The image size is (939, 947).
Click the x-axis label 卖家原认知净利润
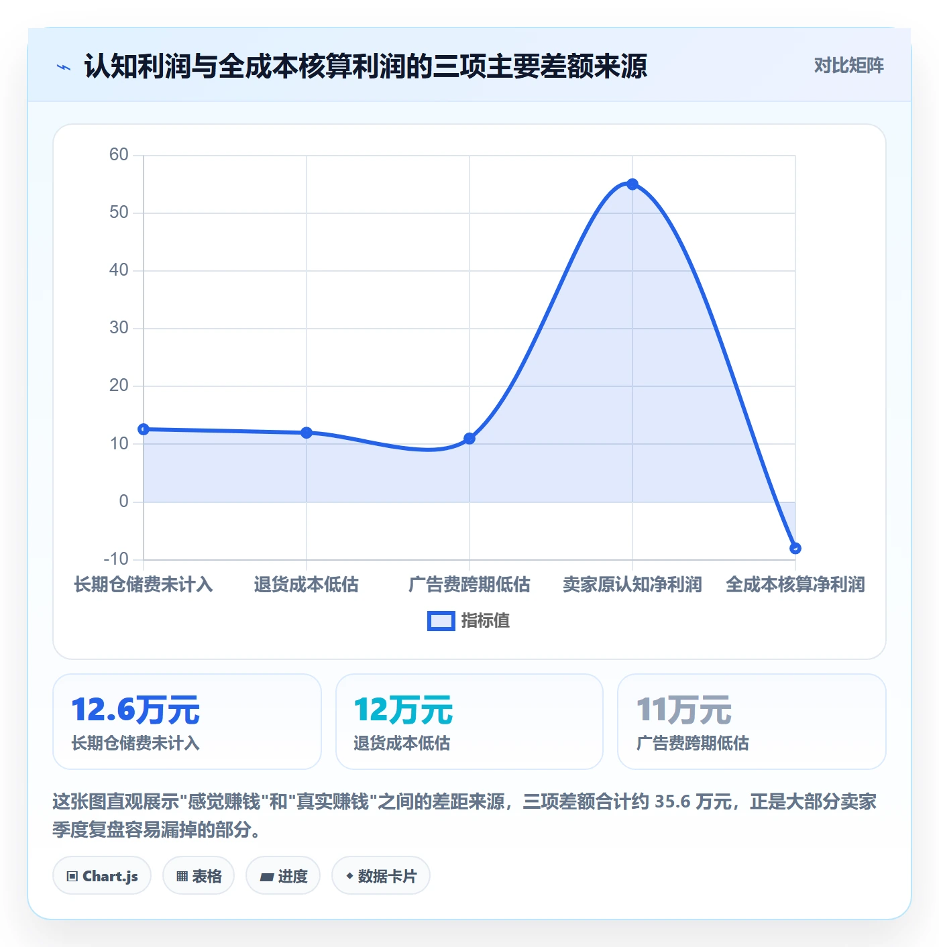[632, 585]
